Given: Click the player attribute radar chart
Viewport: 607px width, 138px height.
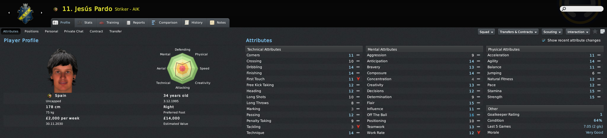Looking at the screenshot, I should click(x=182, y=68).
